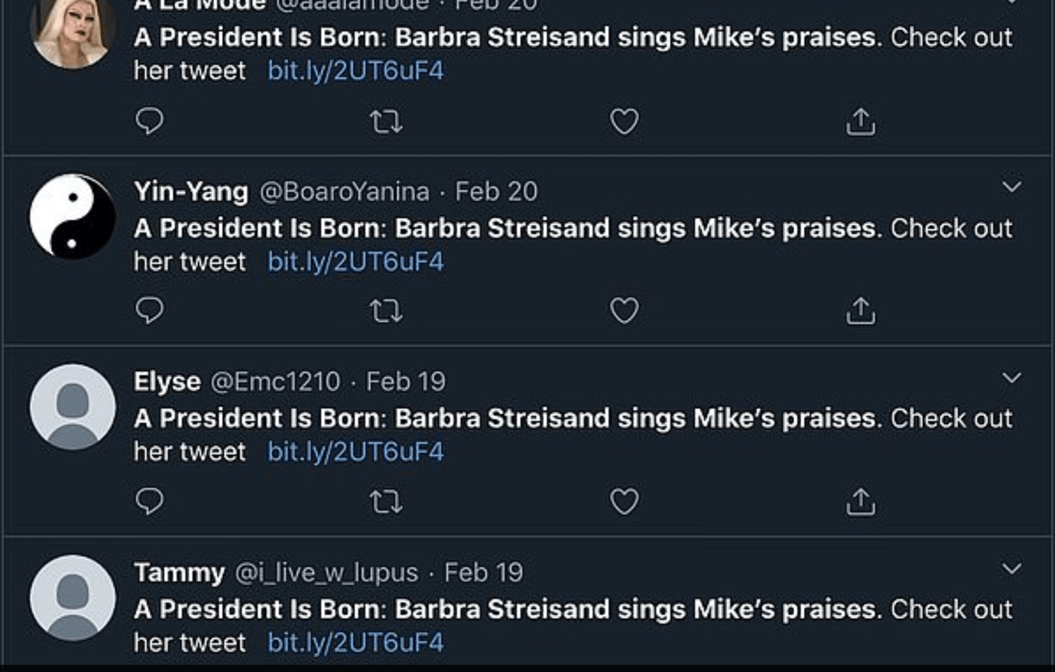The height and width of the screenshot is (672, 1055).
Task: Open the bit.ly link in Tammy's tweet
Action: click(x=356, y=642)
